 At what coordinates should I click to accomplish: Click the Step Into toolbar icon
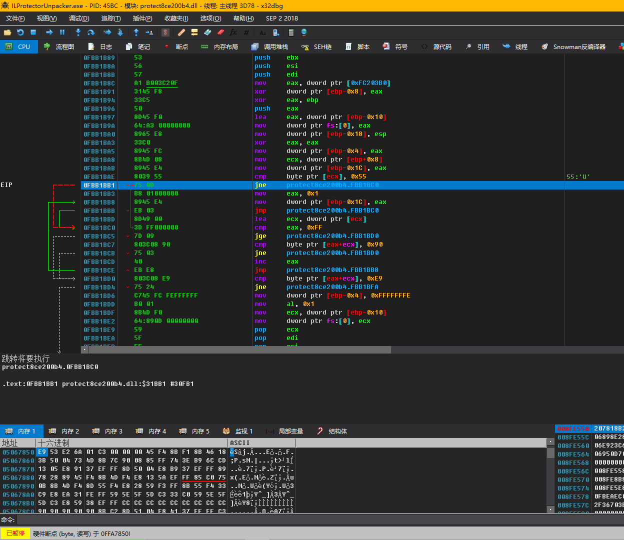click(78, 32)
